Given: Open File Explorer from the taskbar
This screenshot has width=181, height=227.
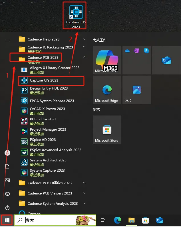Looking at the screenshot, I should click(131, 220).
